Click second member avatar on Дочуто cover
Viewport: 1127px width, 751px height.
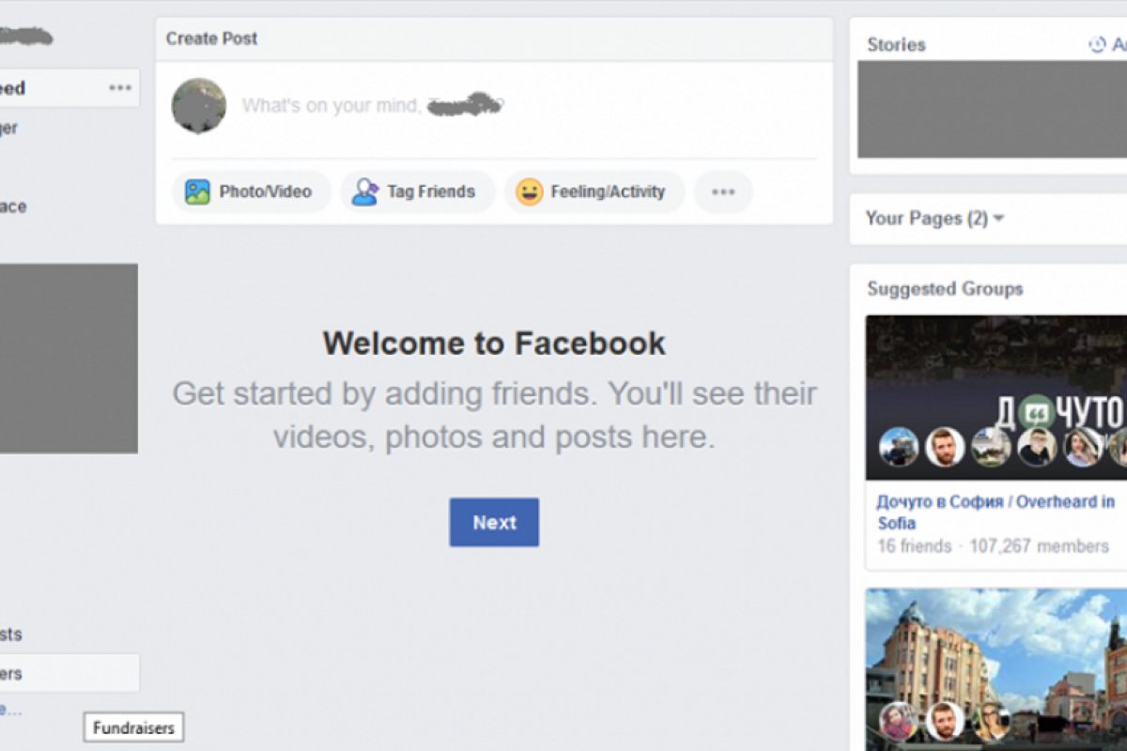click(945, 446)
